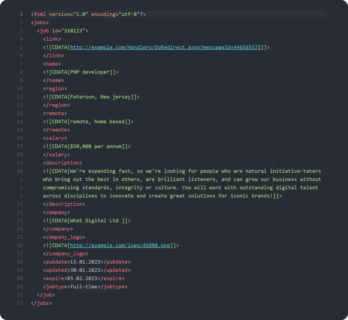Select the jobtype value full-time
The height and width of the screenshot is (320, 348).
83,286
